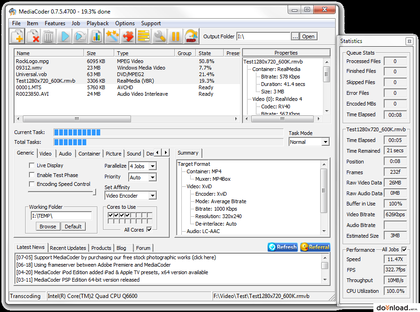This screenshot has width=420, height=312.
Task: Switch to the Video settings tab
Action: tap(45, 154)
